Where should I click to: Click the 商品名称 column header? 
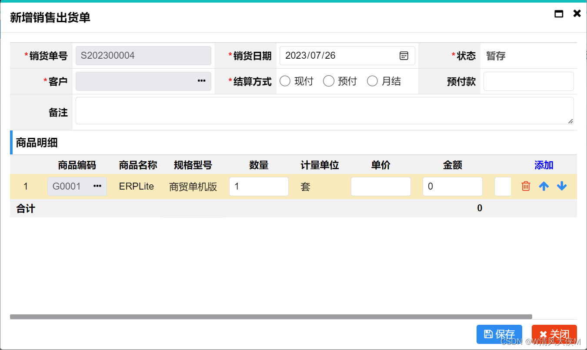pos(138,165)
